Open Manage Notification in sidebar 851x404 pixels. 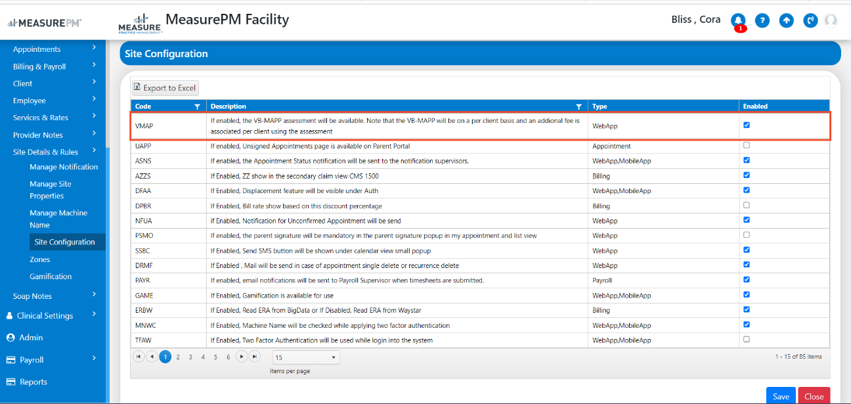(64, 167)
